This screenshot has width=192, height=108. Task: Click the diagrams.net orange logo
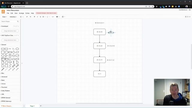[3, 11]
